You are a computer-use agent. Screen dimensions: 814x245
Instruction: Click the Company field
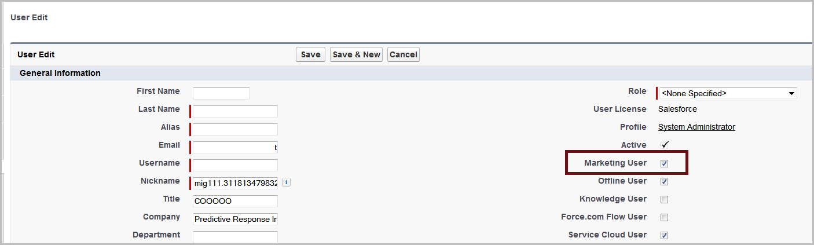coord(235,219)
